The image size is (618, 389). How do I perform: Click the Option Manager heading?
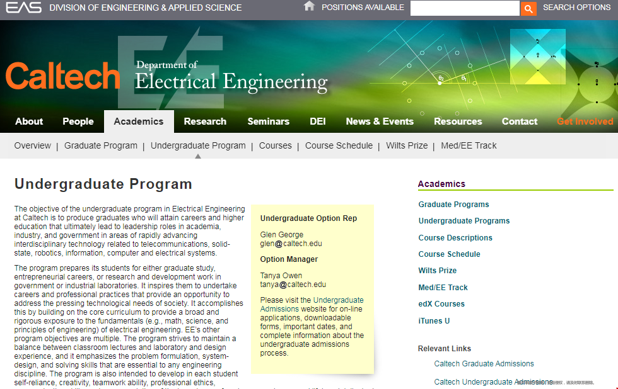point(289,259)
